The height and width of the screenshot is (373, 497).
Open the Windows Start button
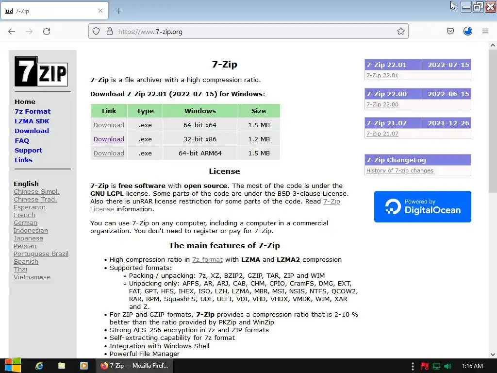click(13, 366)
